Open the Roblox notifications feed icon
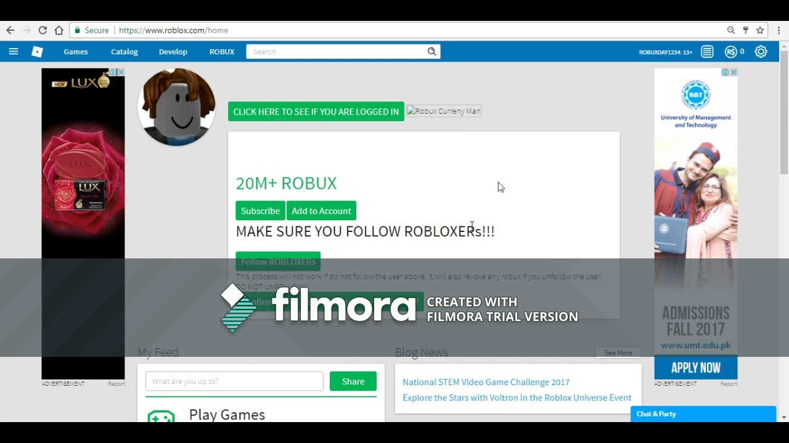The image size is (789, 443). [x=707, y=52]
